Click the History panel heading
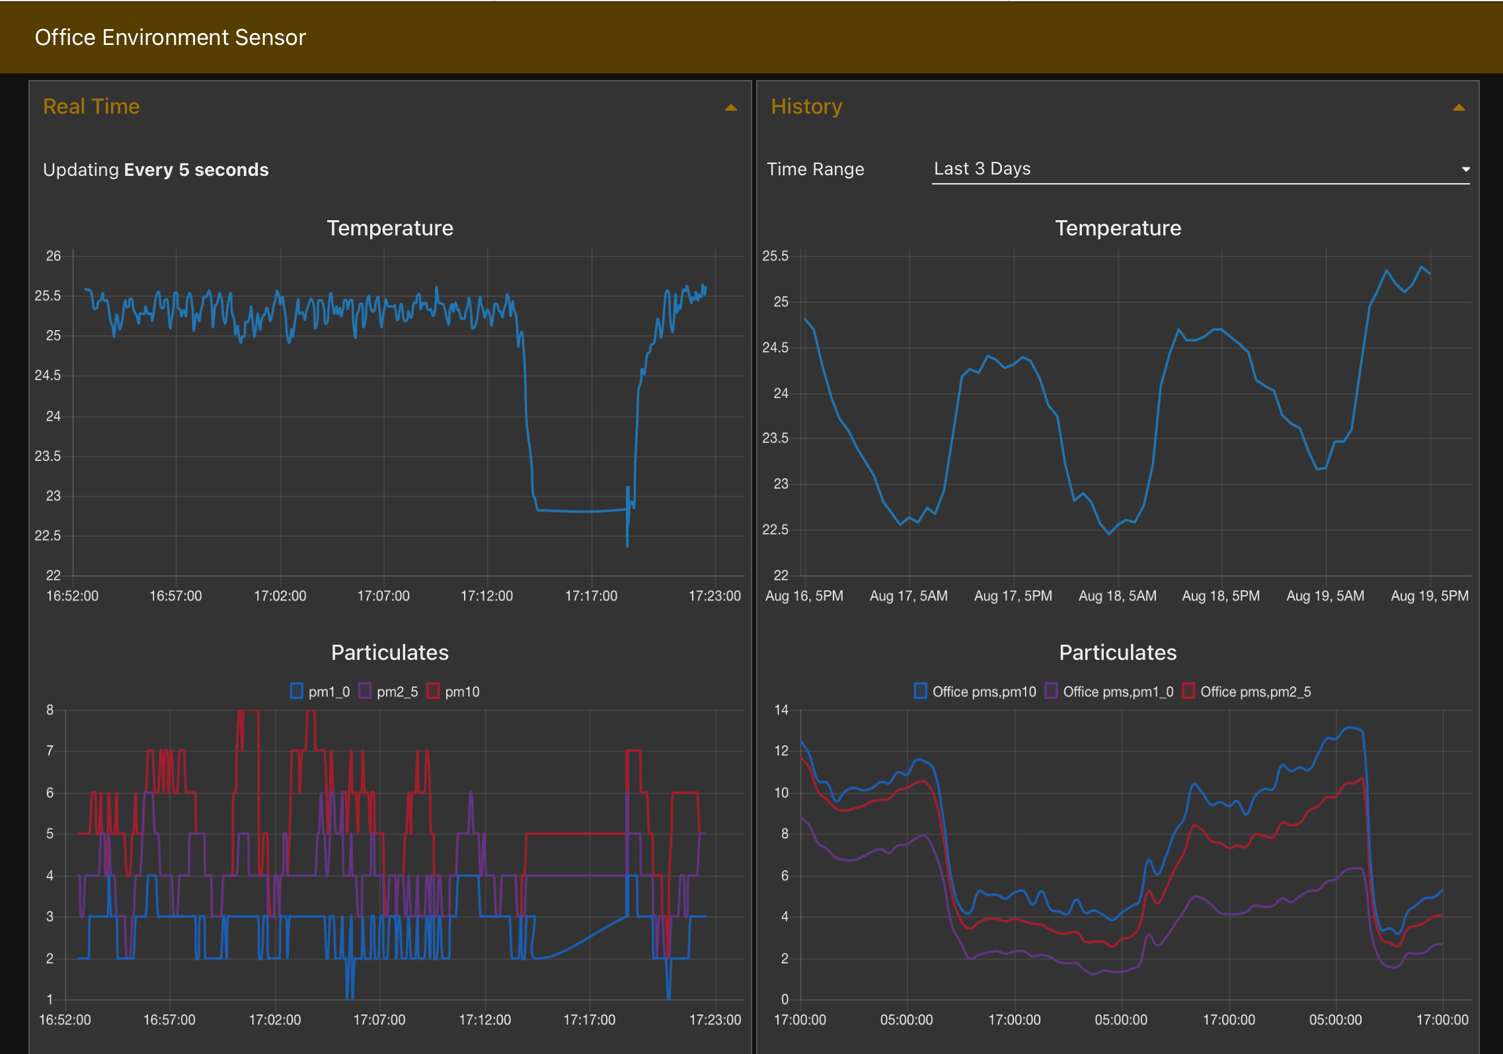Image resolution: width=1503 pixels, height=1054 pixels. coord(806,106)
